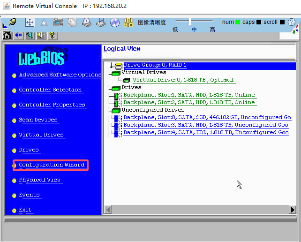Image resolution: width=301 pixels, height=242 pixels.
Task: Click the Unconfigured Drives tree label
Action: [153, 110]
